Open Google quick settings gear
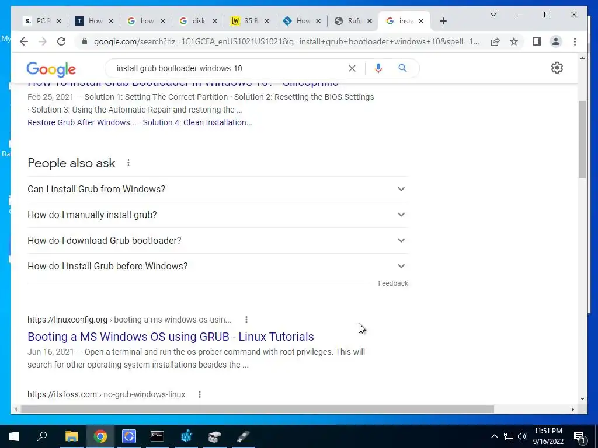This screenshot has height=448, width=598. (557, 68)
